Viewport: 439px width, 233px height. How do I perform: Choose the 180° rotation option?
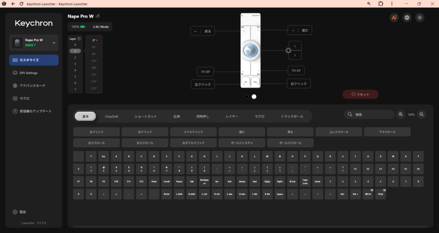[x=94, y=68]
